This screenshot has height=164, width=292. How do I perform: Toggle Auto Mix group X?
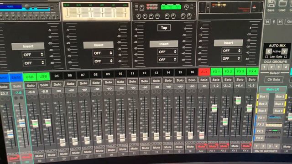click(x=268, y=51)
